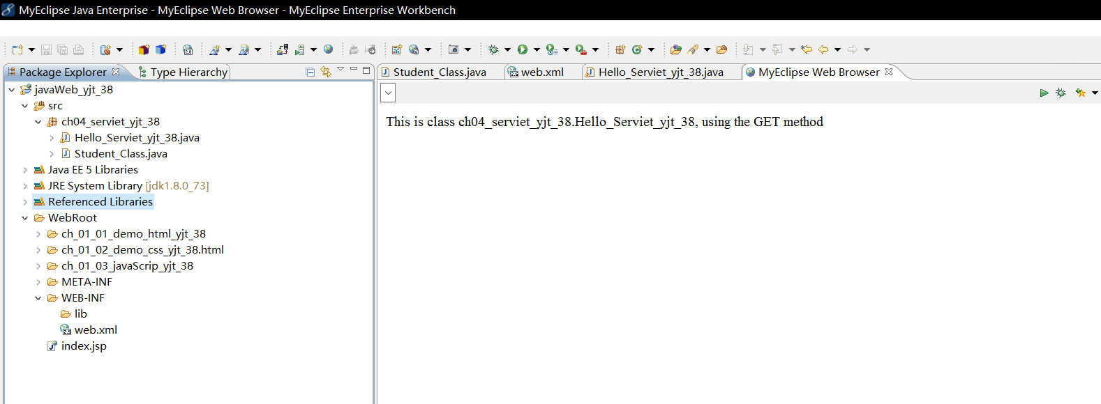Click the Search flashlight icon
1101x404 pixels.
693,49
